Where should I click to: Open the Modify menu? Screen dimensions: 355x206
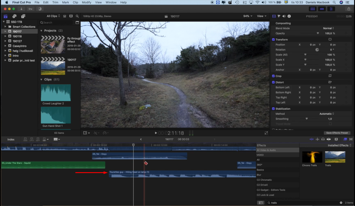point(86,2)
